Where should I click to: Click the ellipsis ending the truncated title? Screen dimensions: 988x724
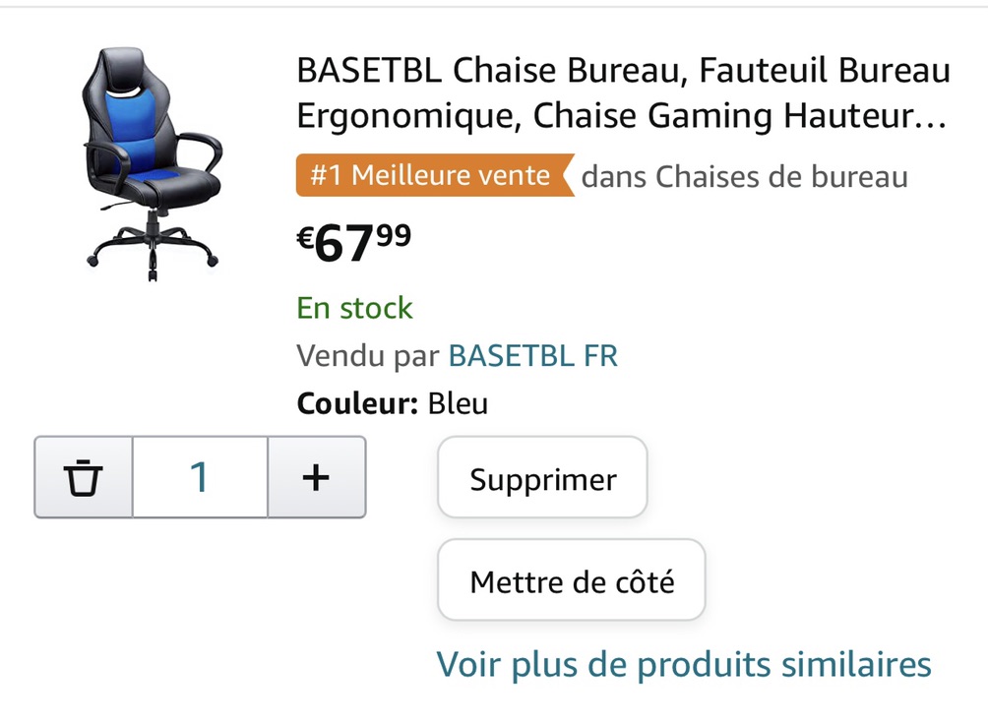[931, 120]
